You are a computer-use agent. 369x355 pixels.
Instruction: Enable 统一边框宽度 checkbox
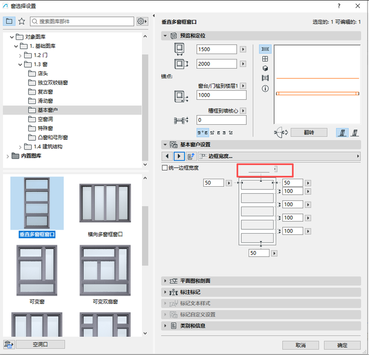click(165, 168)
